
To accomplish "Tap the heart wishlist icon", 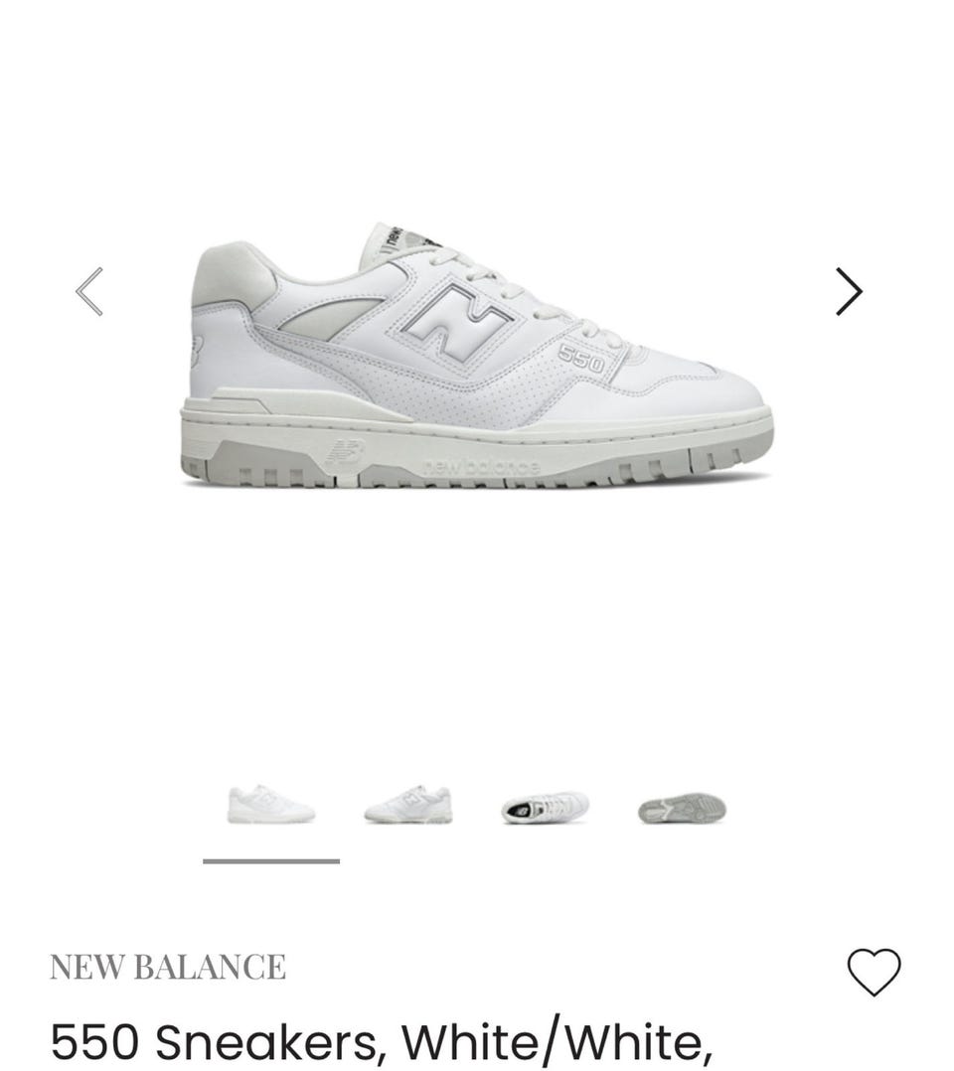I will 874,972.
